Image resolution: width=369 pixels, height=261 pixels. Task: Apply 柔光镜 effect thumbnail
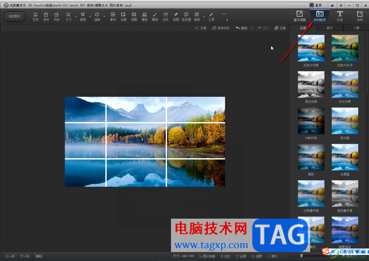(x=345, y=121)
